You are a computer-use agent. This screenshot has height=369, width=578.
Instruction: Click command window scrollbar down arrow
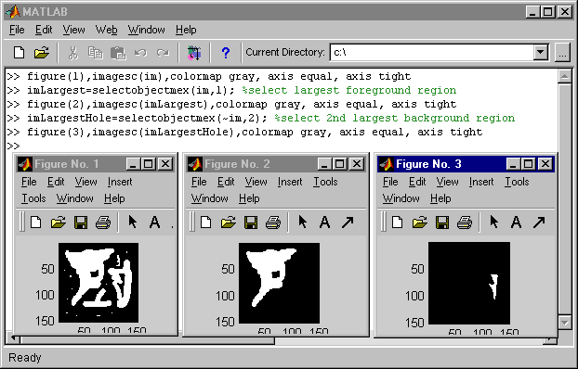564,323
